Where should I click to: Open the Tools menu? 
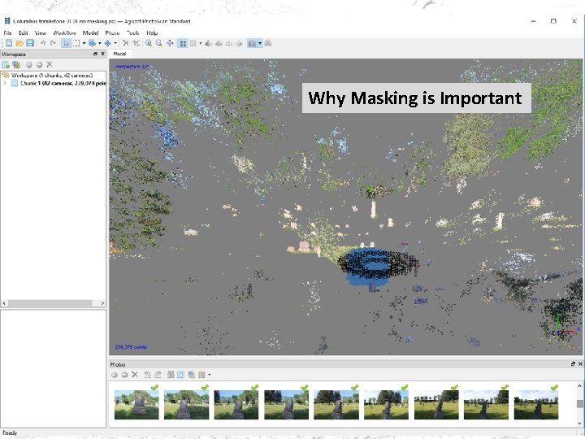pos(132,33)
